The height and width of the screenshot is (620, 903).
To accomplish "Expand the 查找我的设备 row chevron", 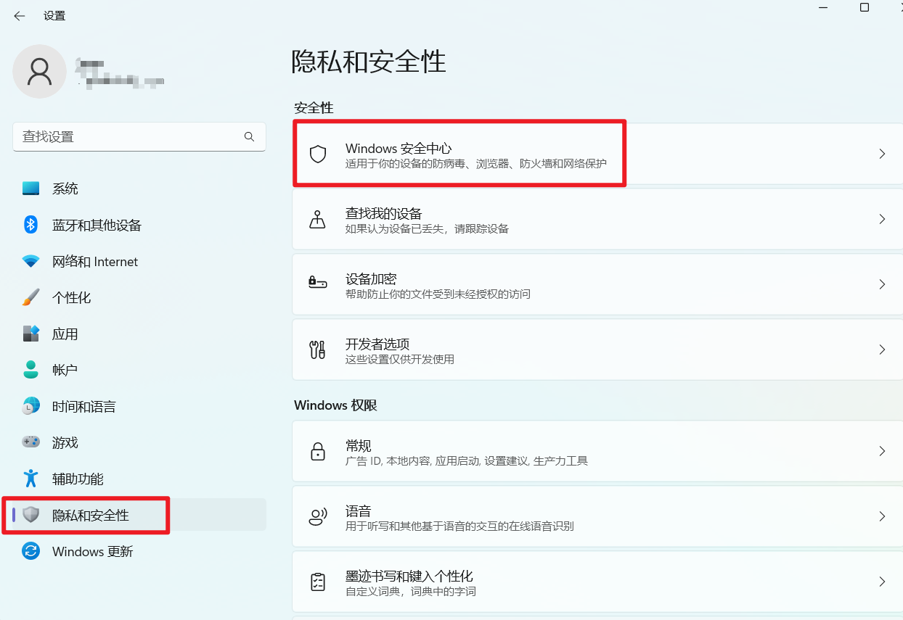I will pyautogui.click(x=882, y=218).
